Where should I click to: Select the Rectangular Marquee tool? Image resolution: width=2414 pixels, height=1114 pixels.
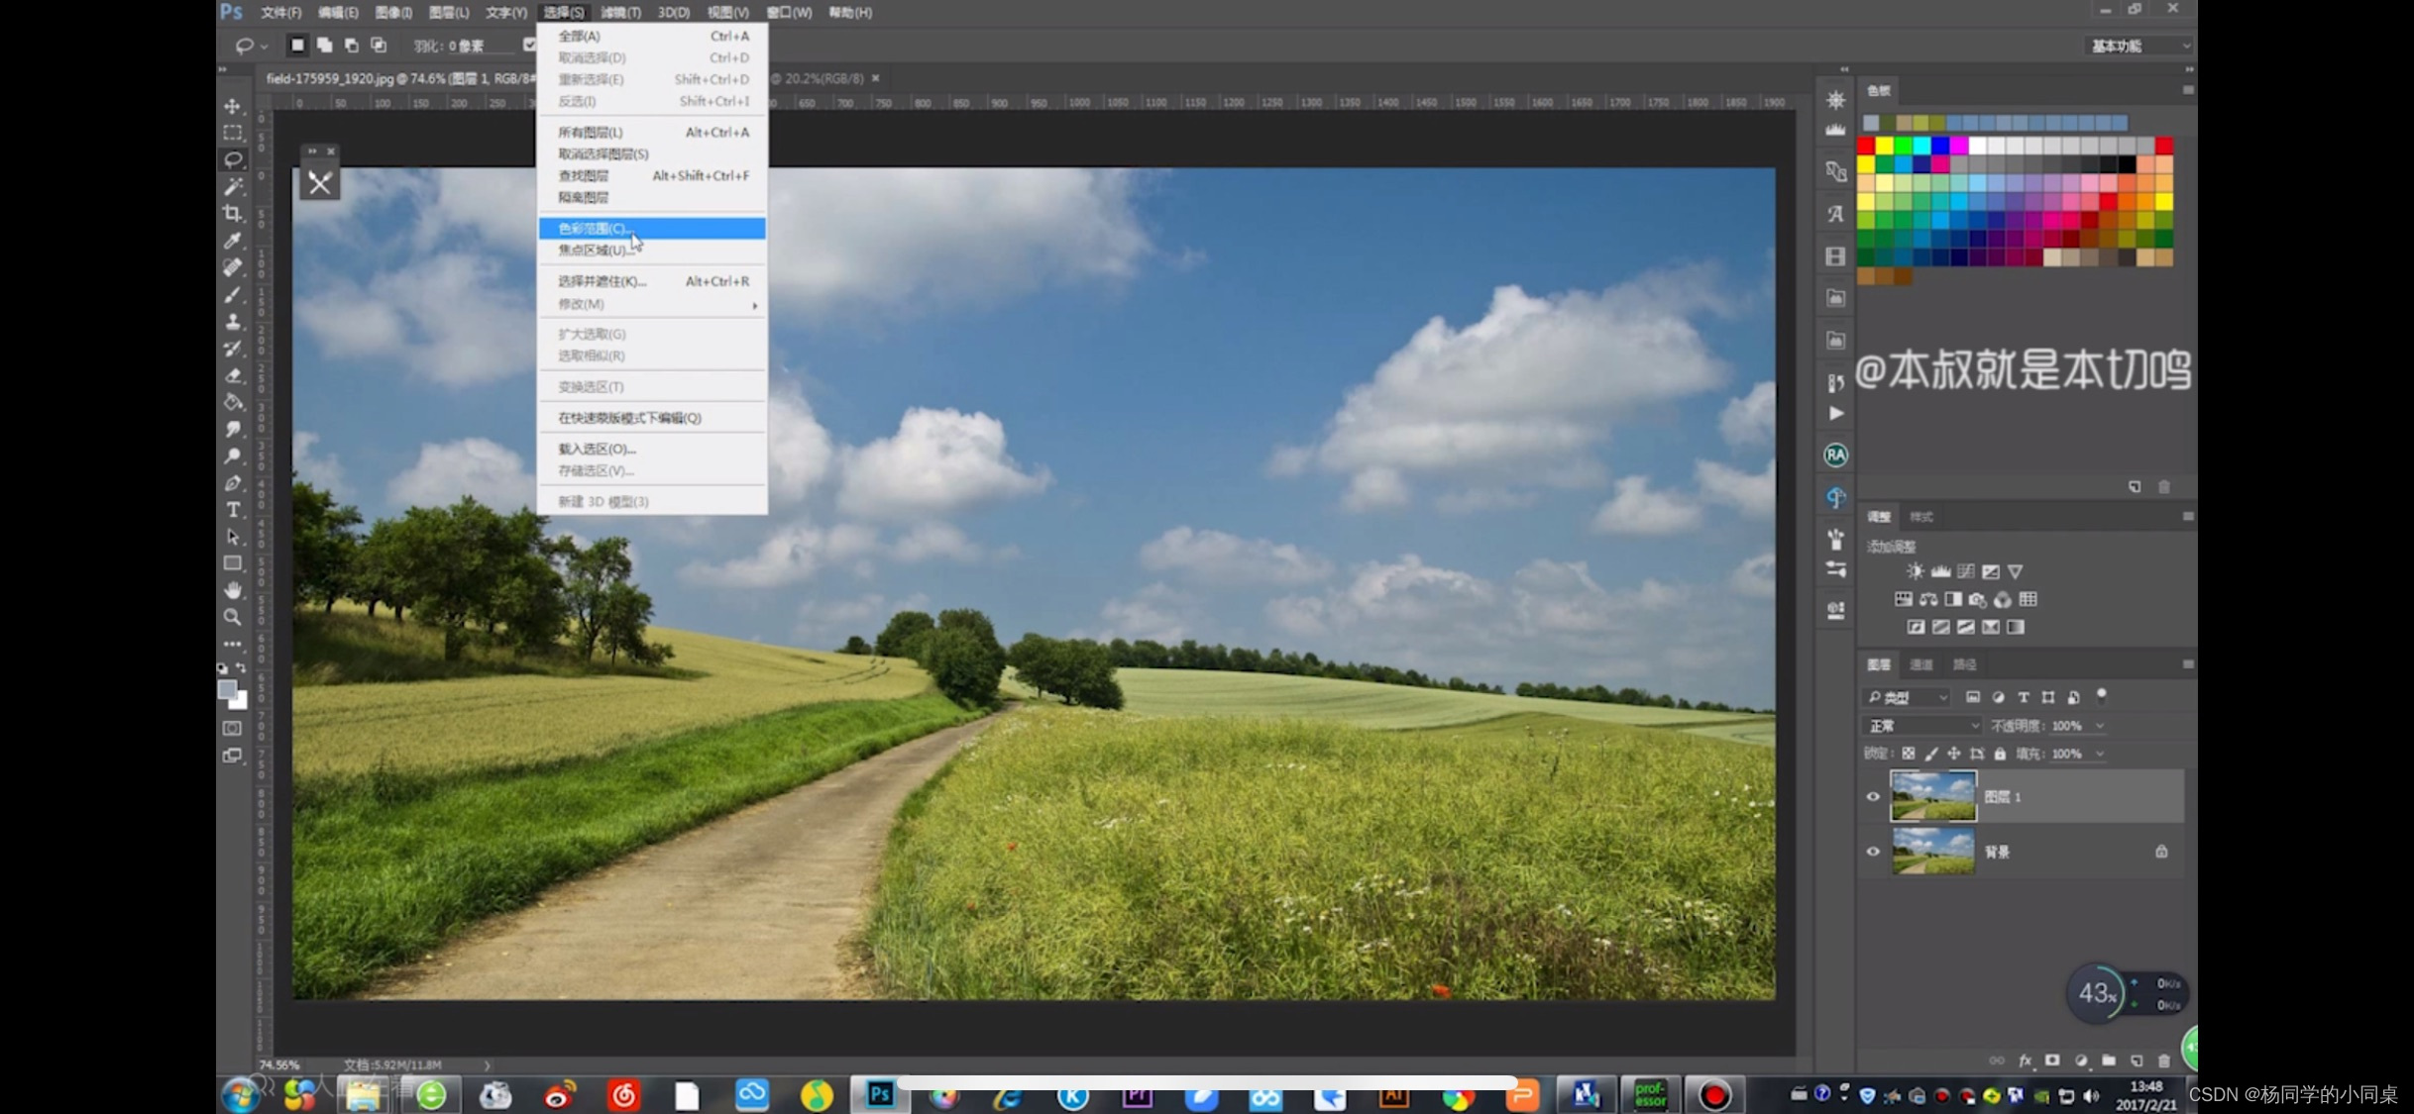pyautogui.click(x=233, y=133)
